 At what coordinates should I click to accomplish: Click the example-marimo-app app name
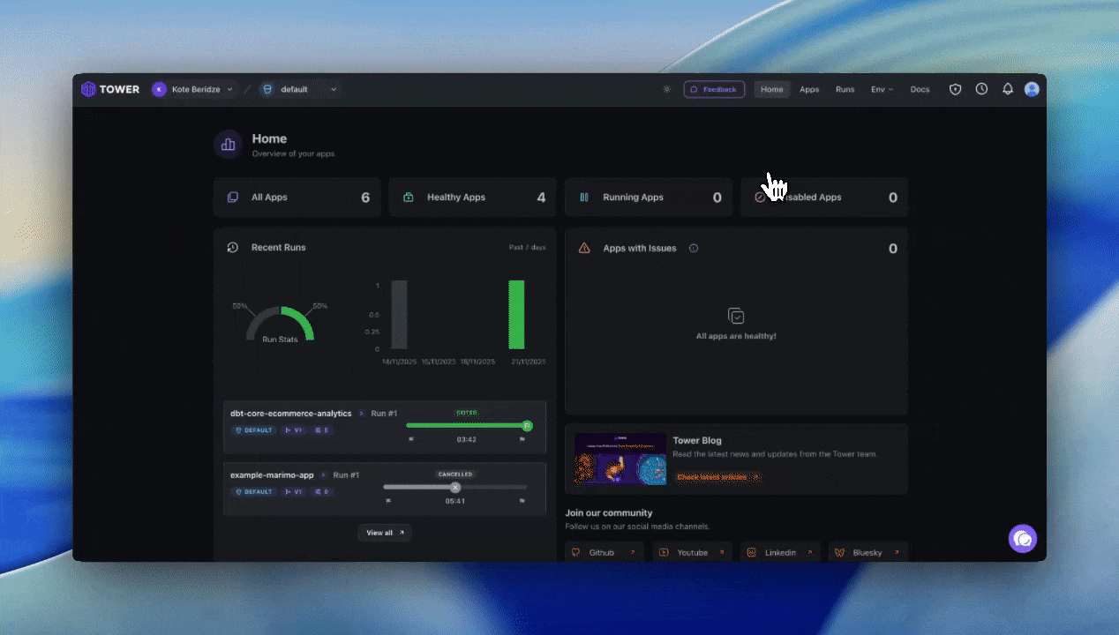click(272, 475)
